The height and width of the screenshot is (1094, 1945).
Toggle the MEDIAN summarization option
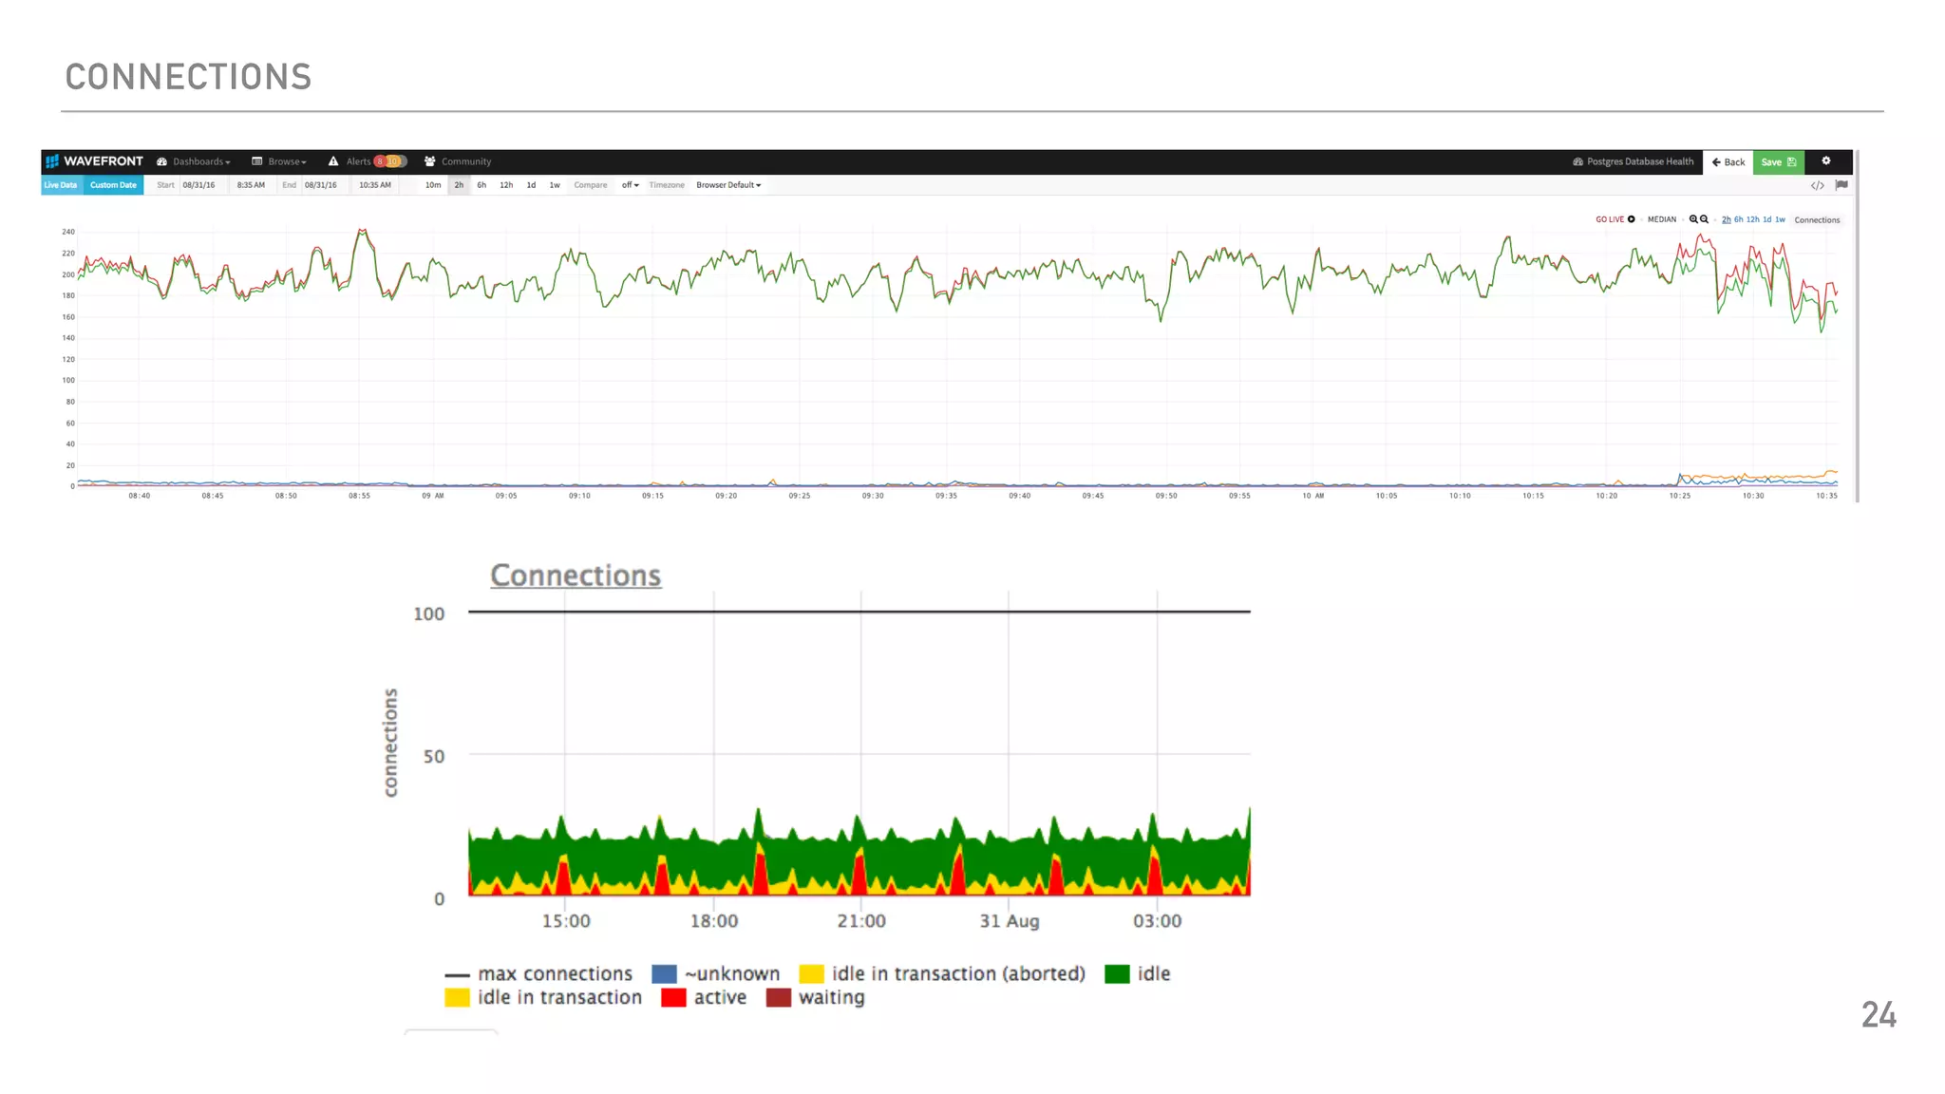tap(1661, 219)
